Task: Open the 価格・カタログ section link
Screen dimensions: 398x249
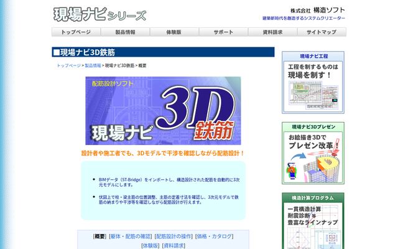Action: click(215, 237)
